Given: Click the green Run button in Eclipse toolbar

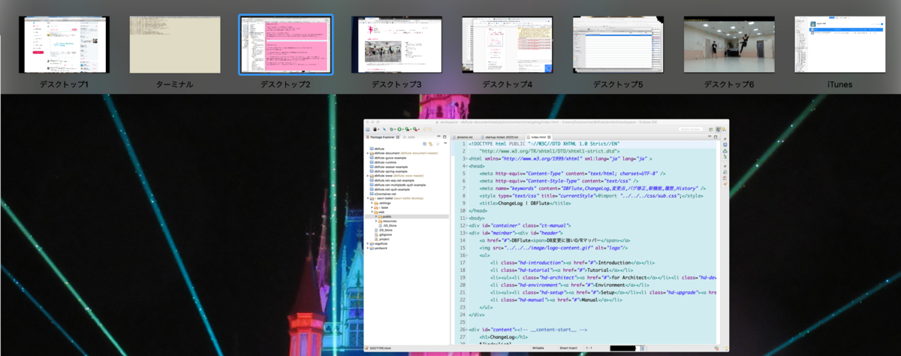Looking at the screenshot, I should pyautogui.click(x=399, y=129).
